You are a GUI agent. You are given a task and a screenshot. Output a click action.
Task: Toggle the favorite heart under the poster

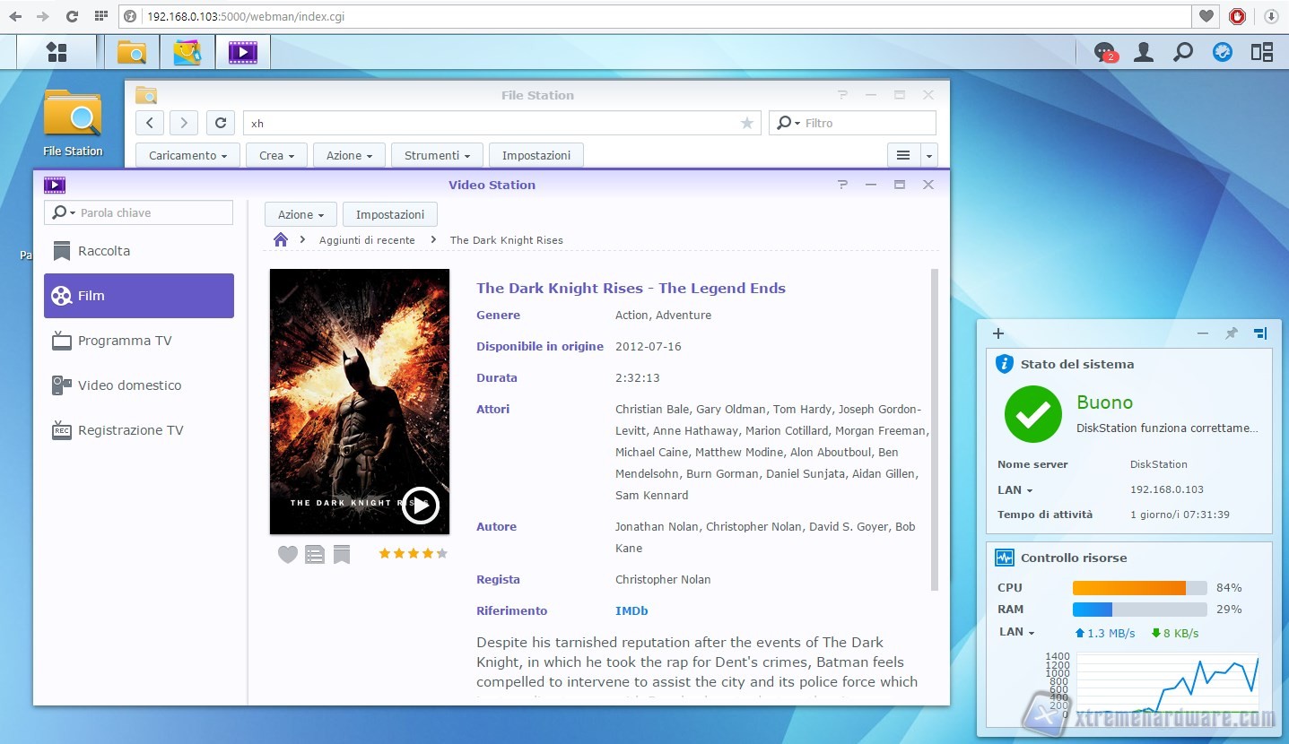[x=287, y=555]
